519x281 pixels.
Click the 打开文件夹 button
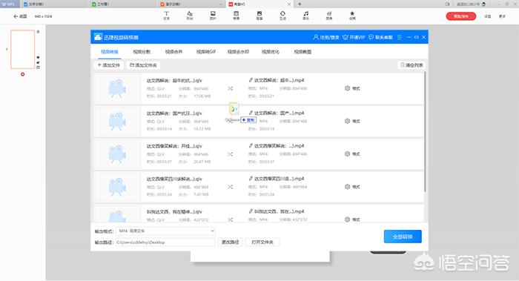point(262,242)
